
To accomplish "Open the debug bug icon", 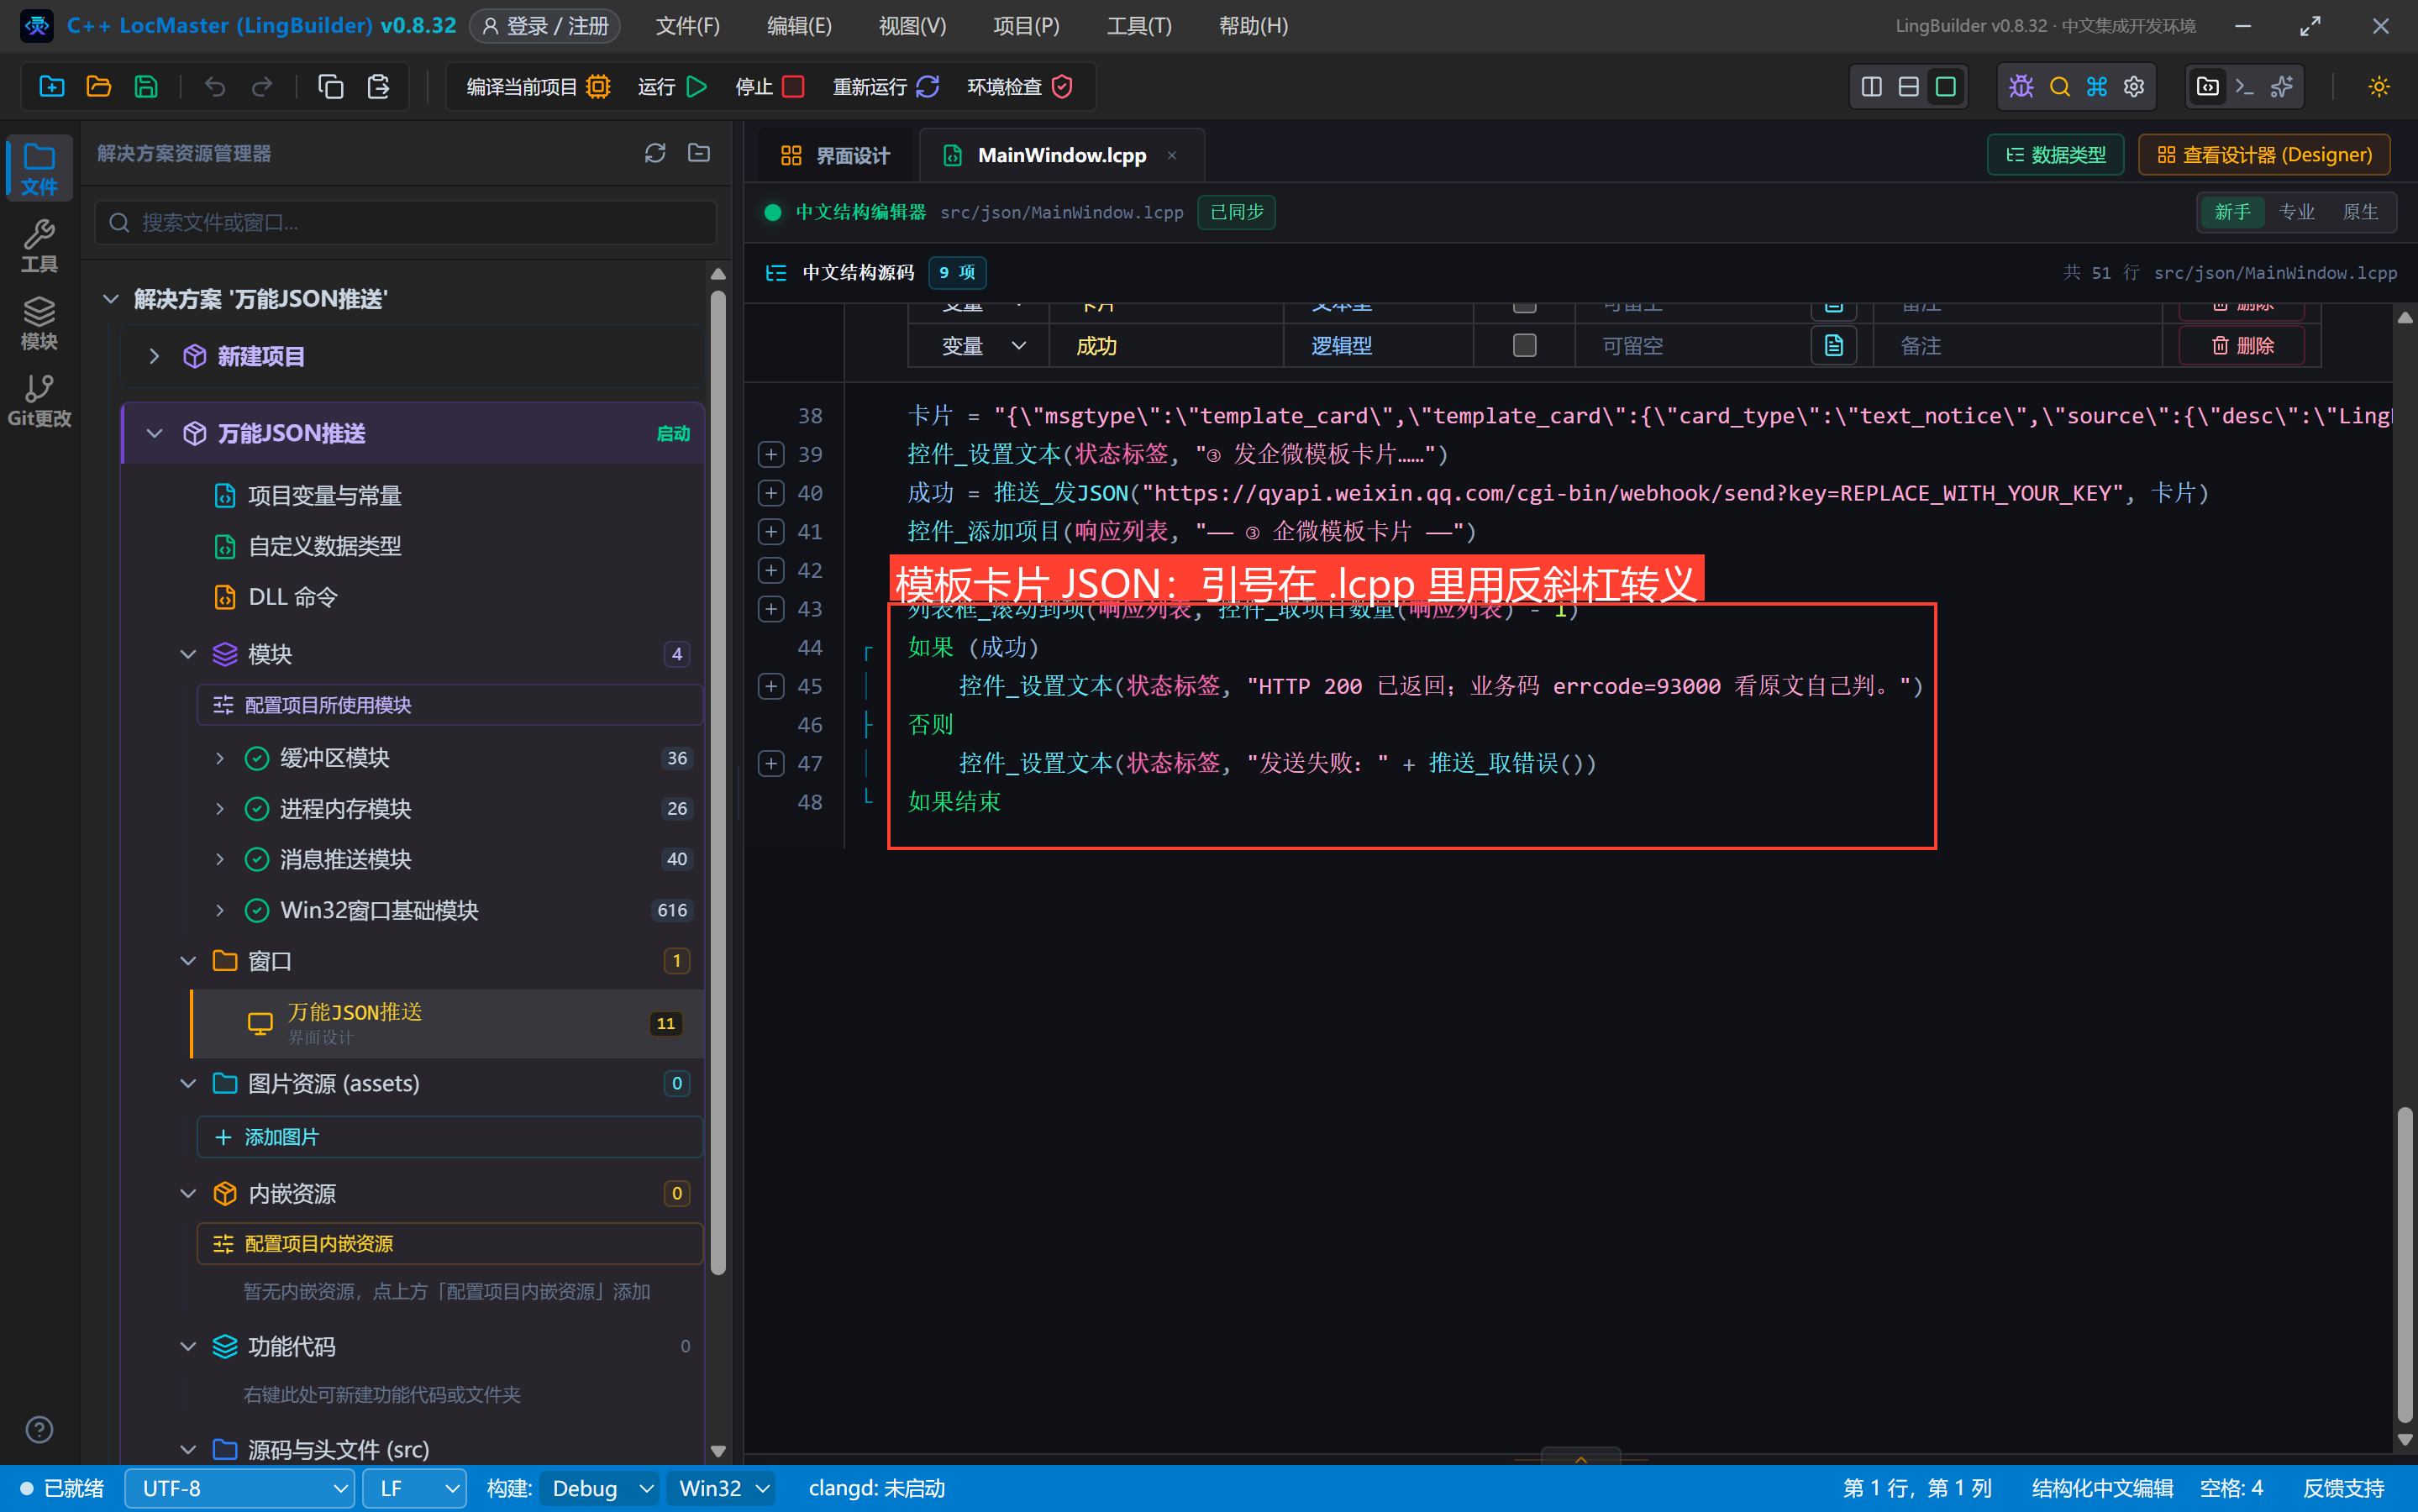I will coord(2021,87).
